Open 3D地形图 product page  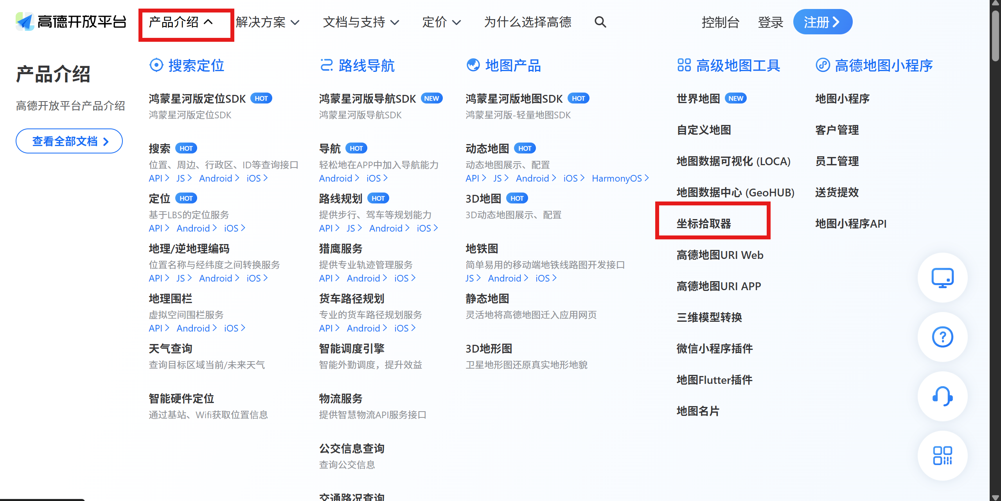pyautogui.click(x=489, y=349)
